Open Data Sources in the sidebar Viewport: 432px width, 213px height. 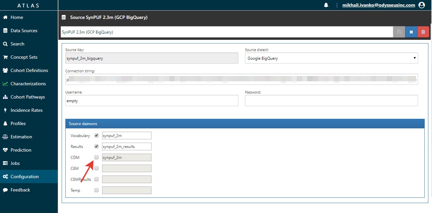[29, 31]
